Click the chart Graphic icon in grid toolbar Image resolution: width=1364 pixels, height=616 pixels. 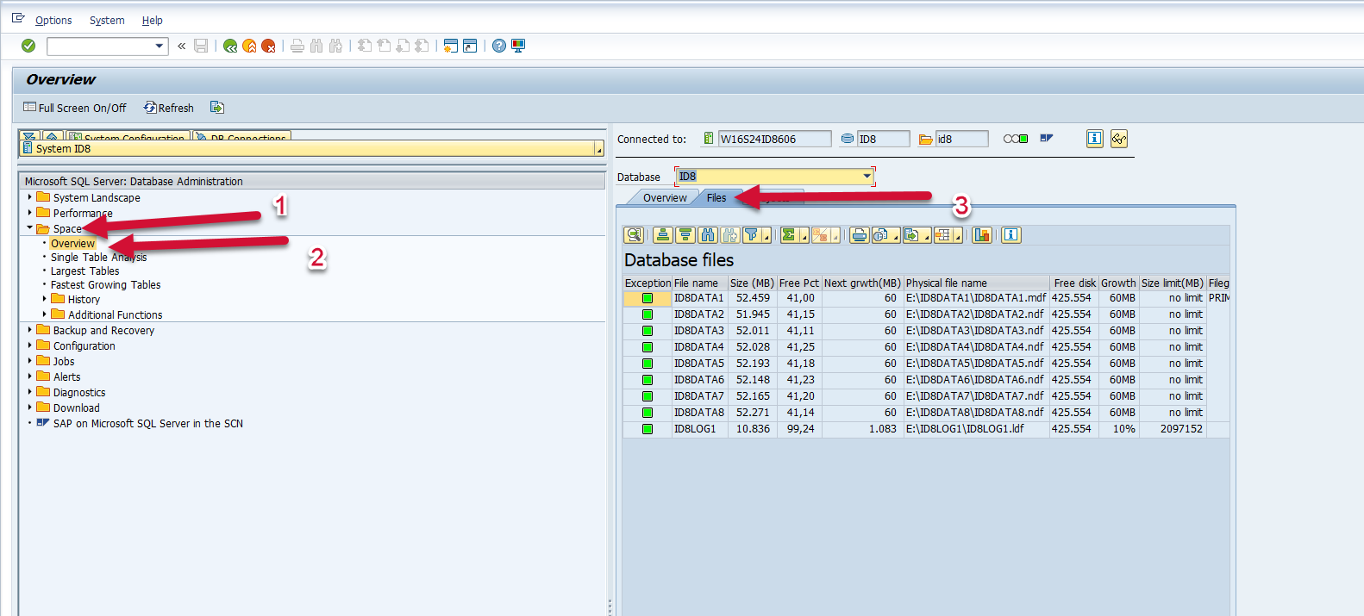[x=981, y=235]
